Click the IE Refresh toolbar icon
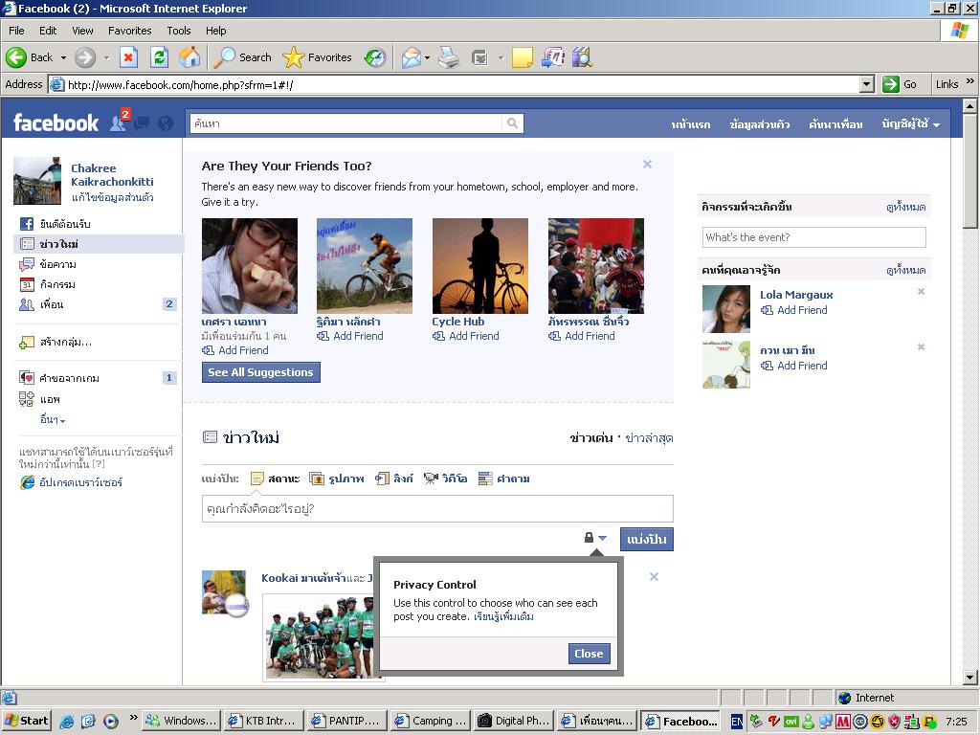The image size is (980, 735). [159, 57]
